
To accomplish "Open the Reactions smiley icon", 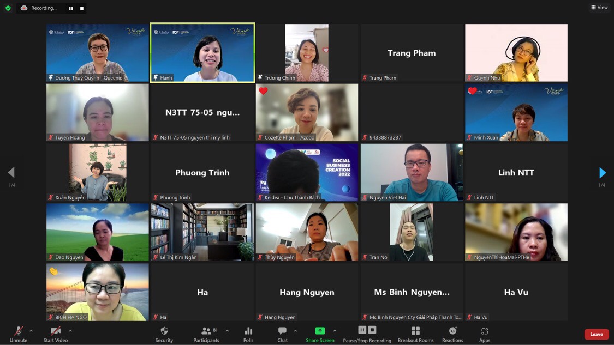I will (452, 331).
